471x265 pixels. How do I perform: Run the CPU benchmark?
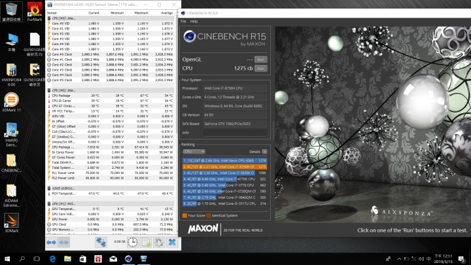(x=261, y=69)
